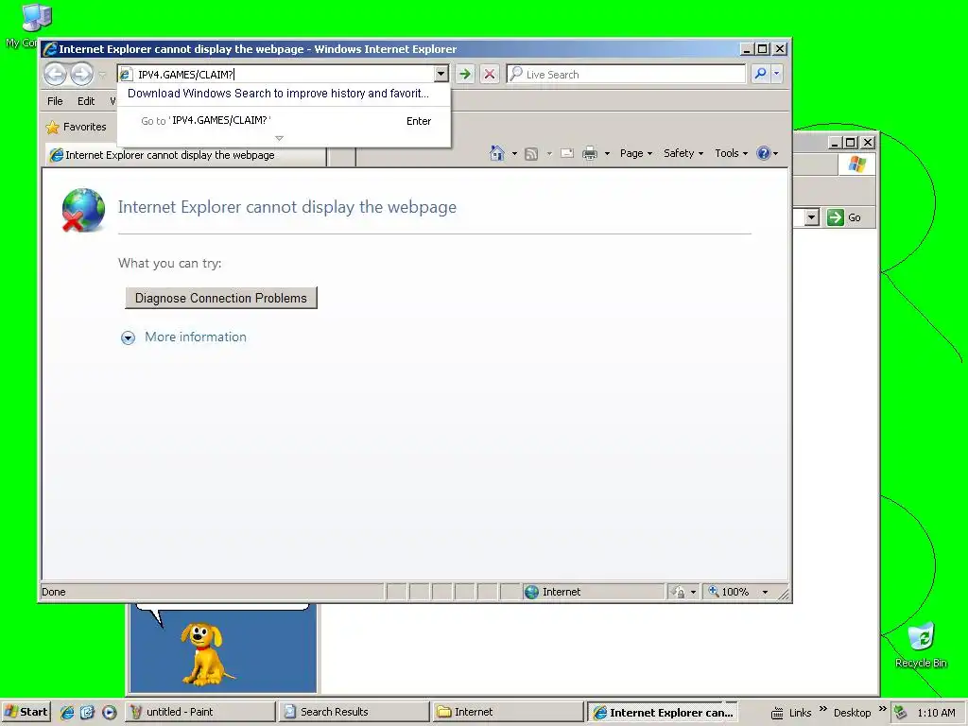Open the Safety menu
Image resolution: width=968 pixels, height=726 pixels.
tap(683, 153)
